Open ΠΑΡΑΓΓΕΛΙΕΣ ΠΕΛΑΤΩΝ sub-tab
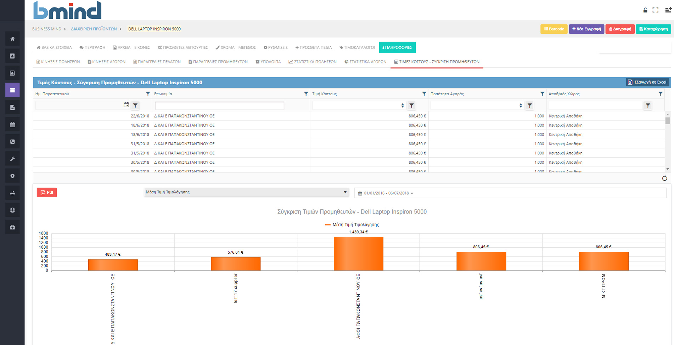 tap(157, 62)
